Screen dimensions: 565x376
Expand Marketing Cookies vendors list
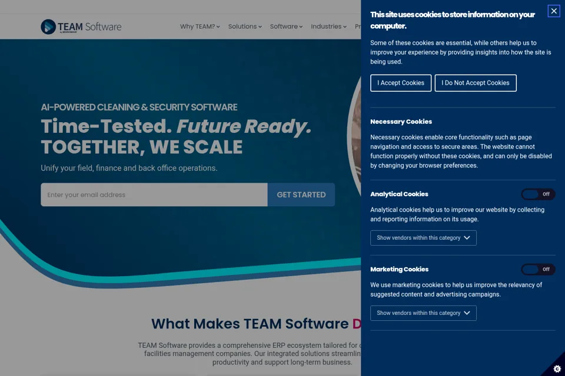[423, 313]
